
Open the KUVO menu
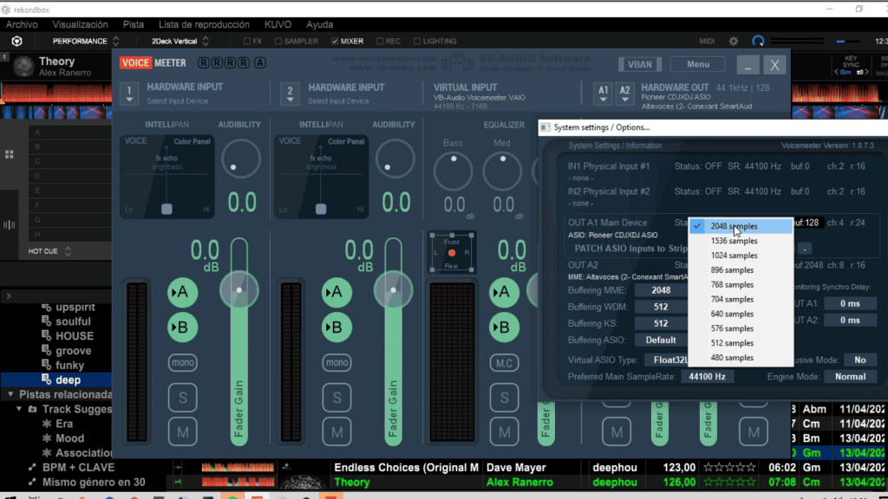(x=278, y=25)
